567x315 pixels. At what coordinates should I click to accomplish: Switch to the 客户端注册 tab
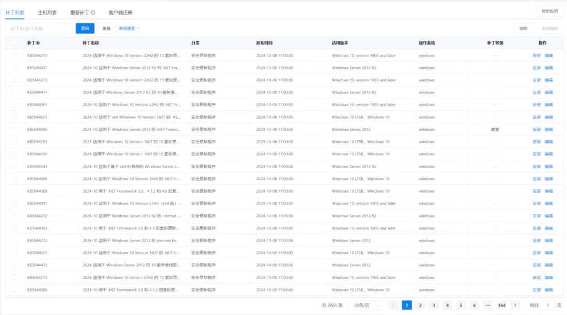pos(120,12)
